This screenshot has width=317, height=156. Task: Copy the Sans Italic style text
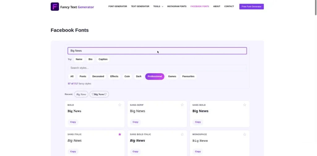pyautogui.click(x=73, y=152)
